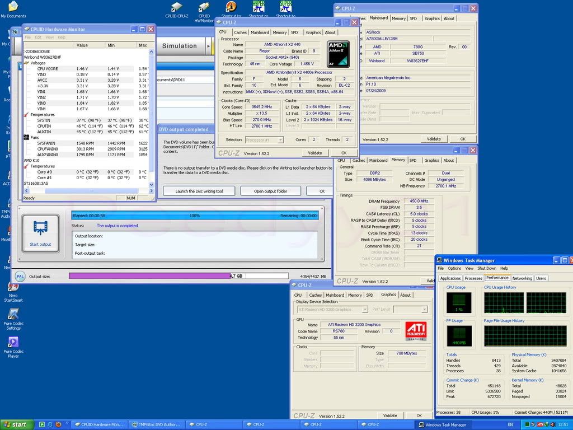Switch to the Windows Task Manager taskbar button
Screen dimensions: 573x430
(x=443, y=424)
